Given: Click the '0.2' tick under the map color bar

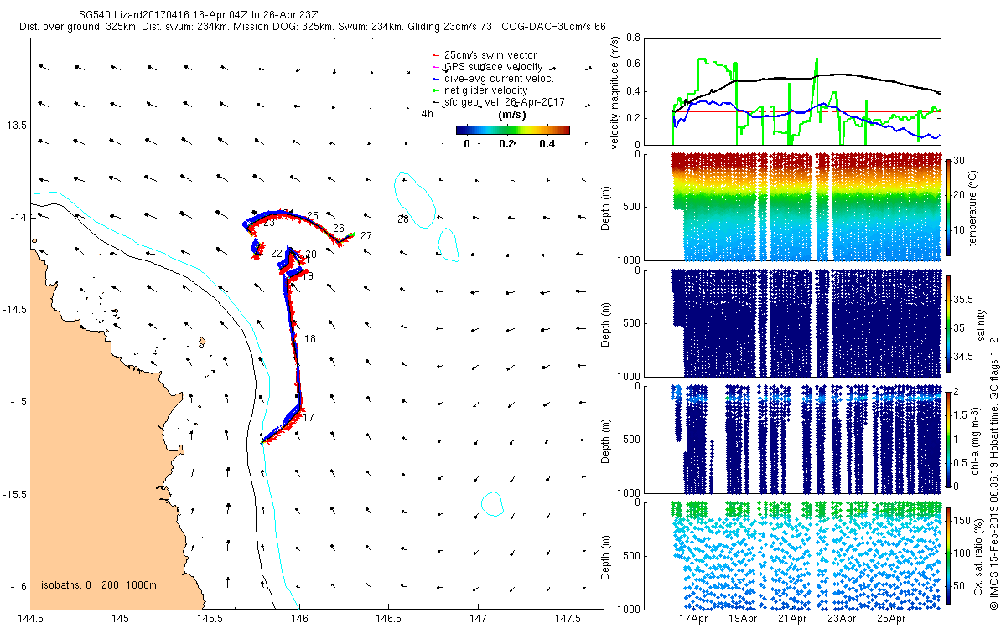Looking at the screenshot, I should point(507,143).
